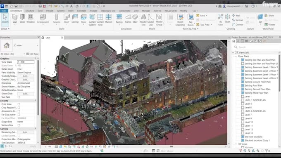281x158 pixels.
Task: Select the Stair tool
Action: tap(135, 19)
